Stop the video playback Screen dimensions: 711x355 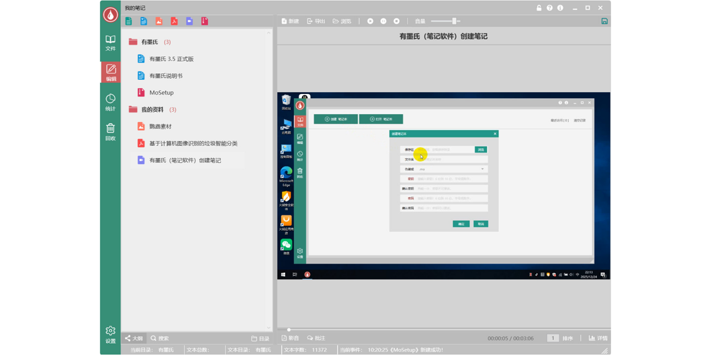tap(396, 21)
